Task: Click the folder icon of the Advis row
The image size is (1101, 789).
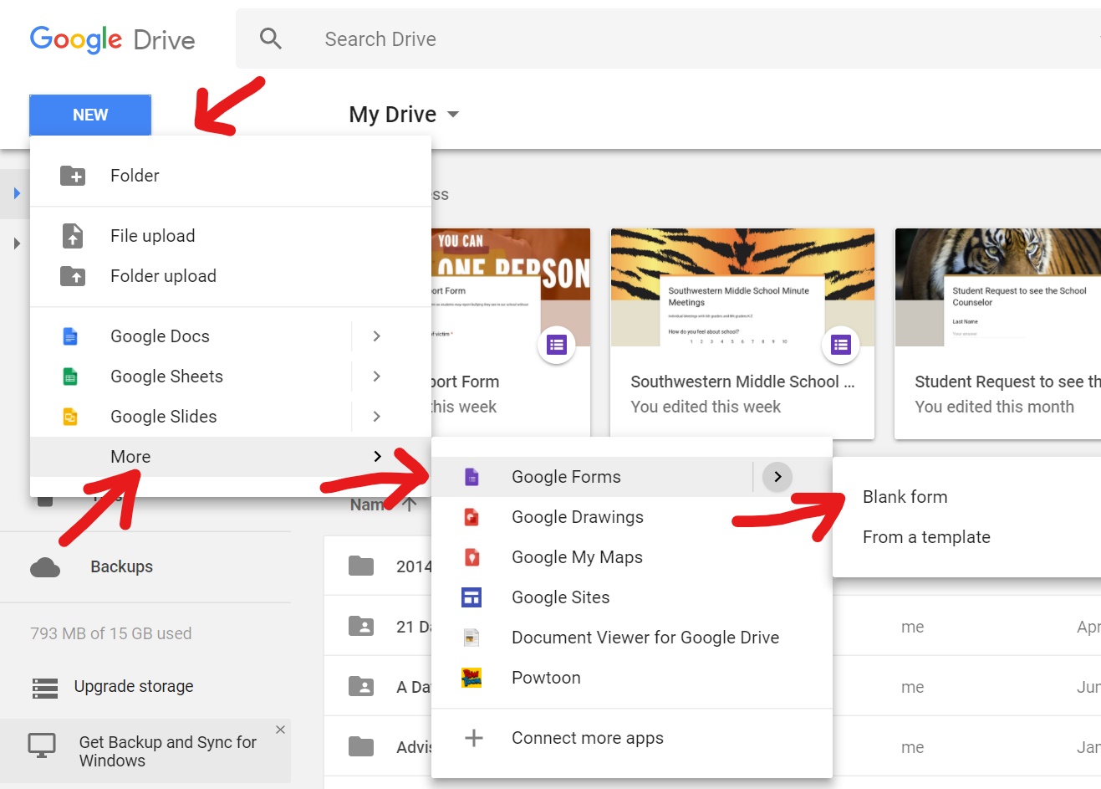Action: pos(361,746)
